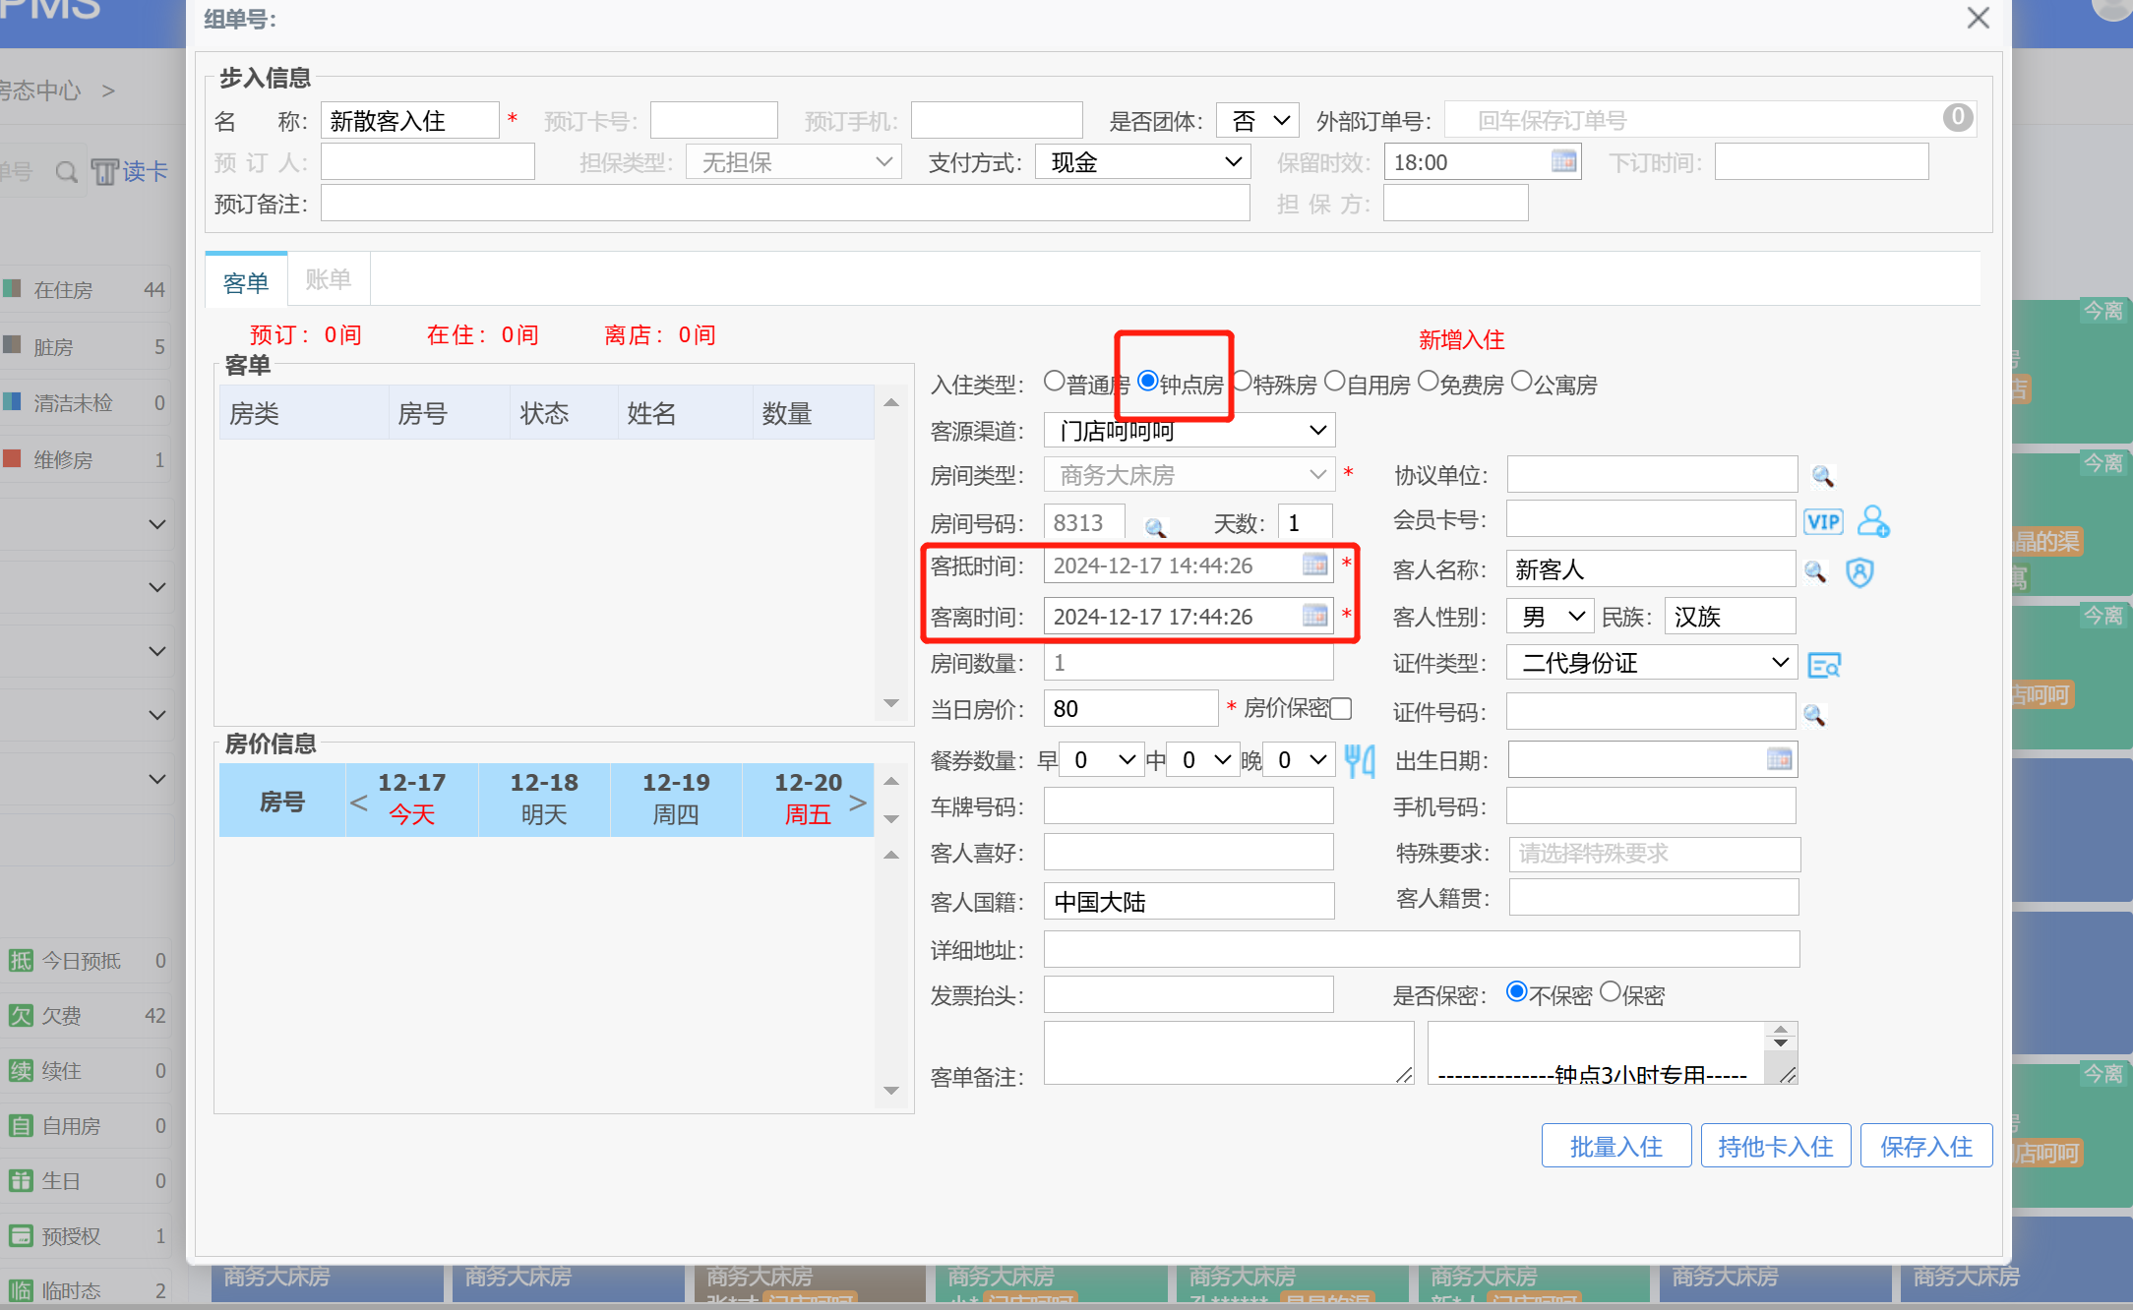
Task: Click the 批量入住 button
Action: (x=1616, y=1146)
